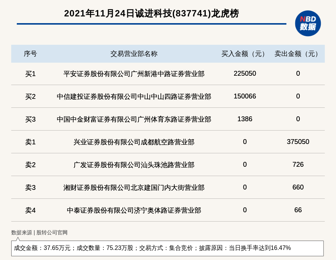
Task: Click buy amount 150066
Action: [245, 96]
